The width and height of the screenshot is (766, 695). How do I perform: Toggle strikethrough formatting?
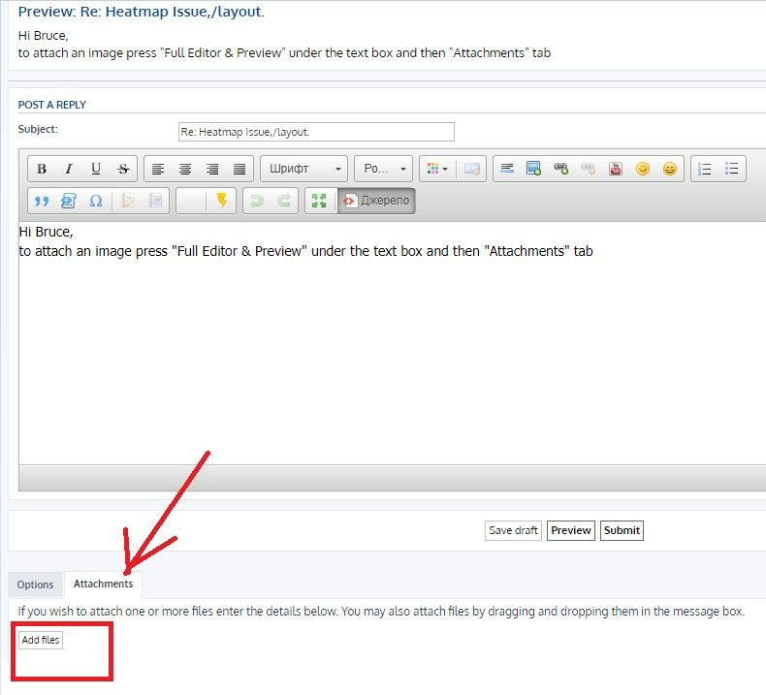click(123, 169)
